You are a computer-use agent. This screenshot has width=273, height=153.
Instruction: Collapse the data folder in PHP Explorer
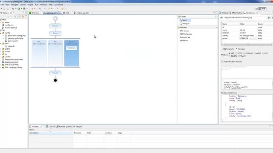[x=1, y=43]
